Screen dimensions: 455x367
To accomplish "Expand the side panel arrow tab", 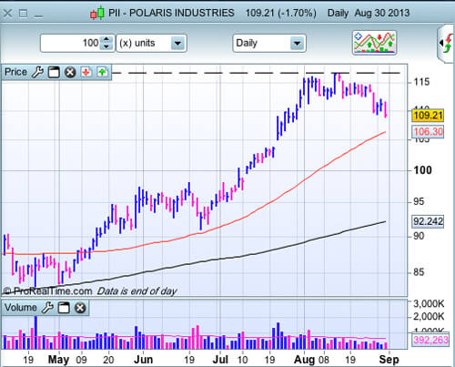I will point(446,43).
